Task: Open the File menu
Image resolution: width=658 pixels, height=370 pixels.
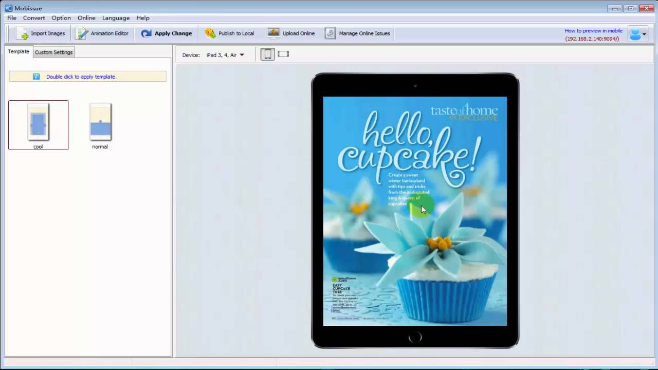Action: [12, 18]
